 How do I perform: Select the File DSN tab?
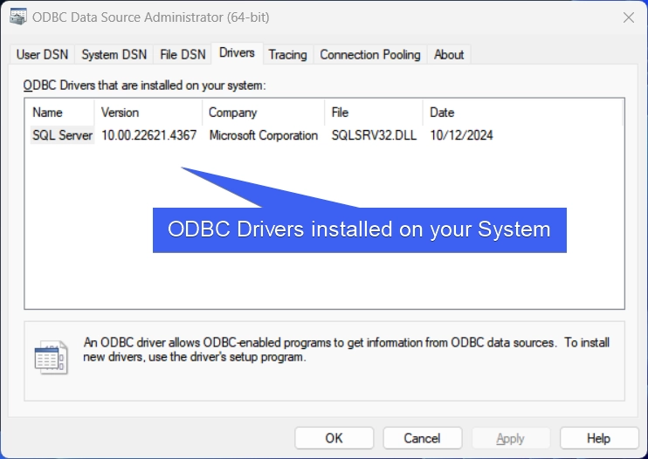point(183,54)
